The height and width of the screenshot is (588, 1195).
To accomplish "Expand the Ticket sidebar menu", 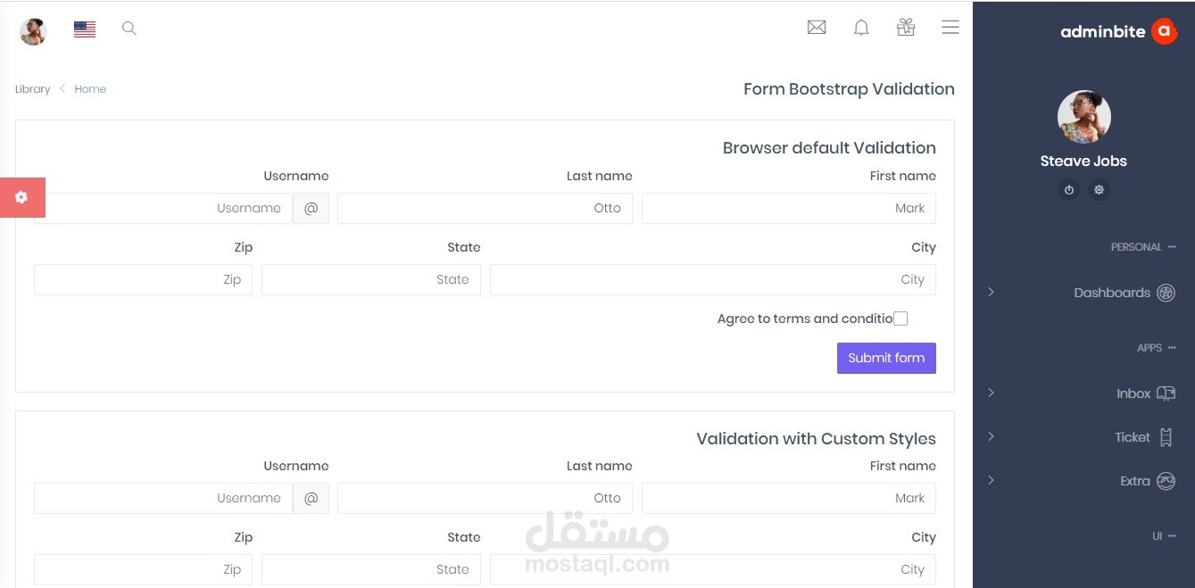I will [1133, 437].
